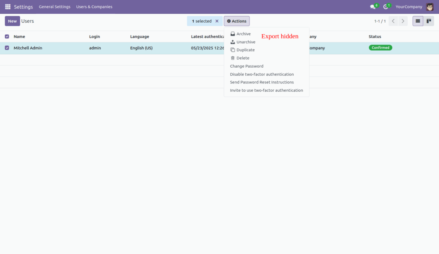Open the messages conversations icon

click(373, 6)
